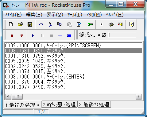This screenshot has width=147, height=117.
Task: Click the RocketMouse Pro title bar app icon
Action: (x=6, y=5)
